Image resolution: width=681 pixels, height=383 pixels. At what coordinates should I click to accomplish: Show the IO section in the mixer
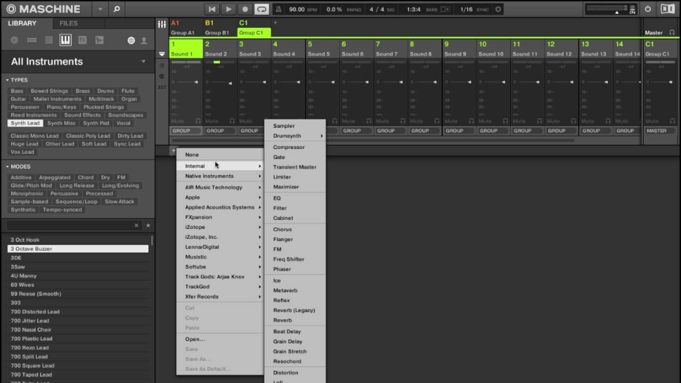click(162, 66)
